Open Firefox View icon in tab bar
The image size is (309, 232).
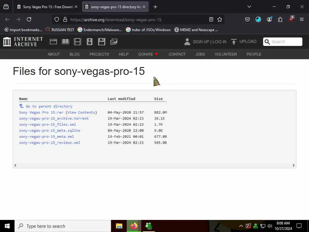(6, 7)
